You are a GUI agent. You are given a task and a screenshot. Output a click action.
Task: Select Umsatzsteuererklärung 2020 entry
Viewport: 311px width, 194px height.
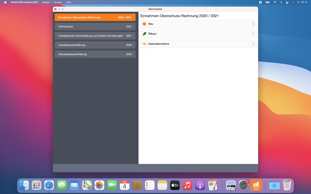[95, 45]
